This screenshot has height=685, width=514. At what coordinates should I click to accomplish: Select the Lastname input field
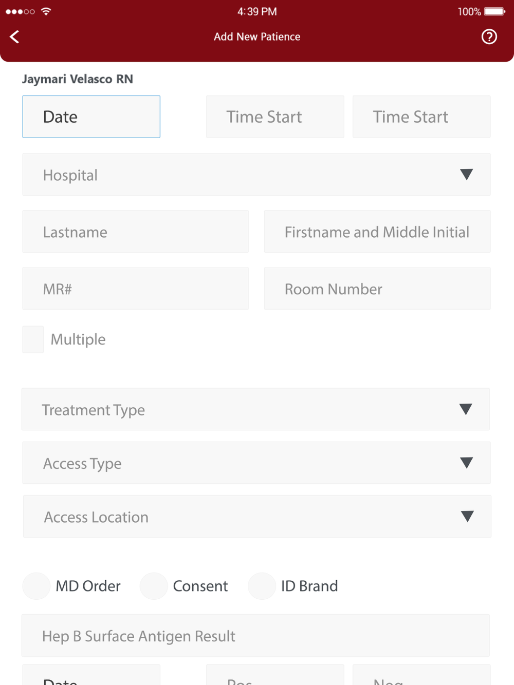136,232
